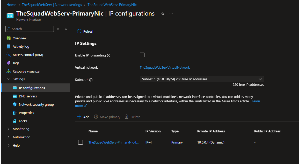Screen dimensions: 299x164
Task: Click the Access control (IAM) icon
Action: click(9, 55)
